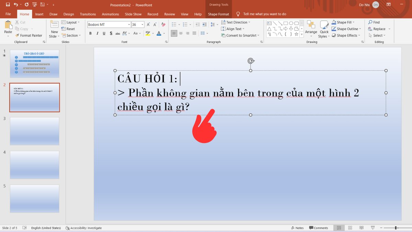Click the Reset slide button
This screenshot has width=412, height=232.
[68, 29]
